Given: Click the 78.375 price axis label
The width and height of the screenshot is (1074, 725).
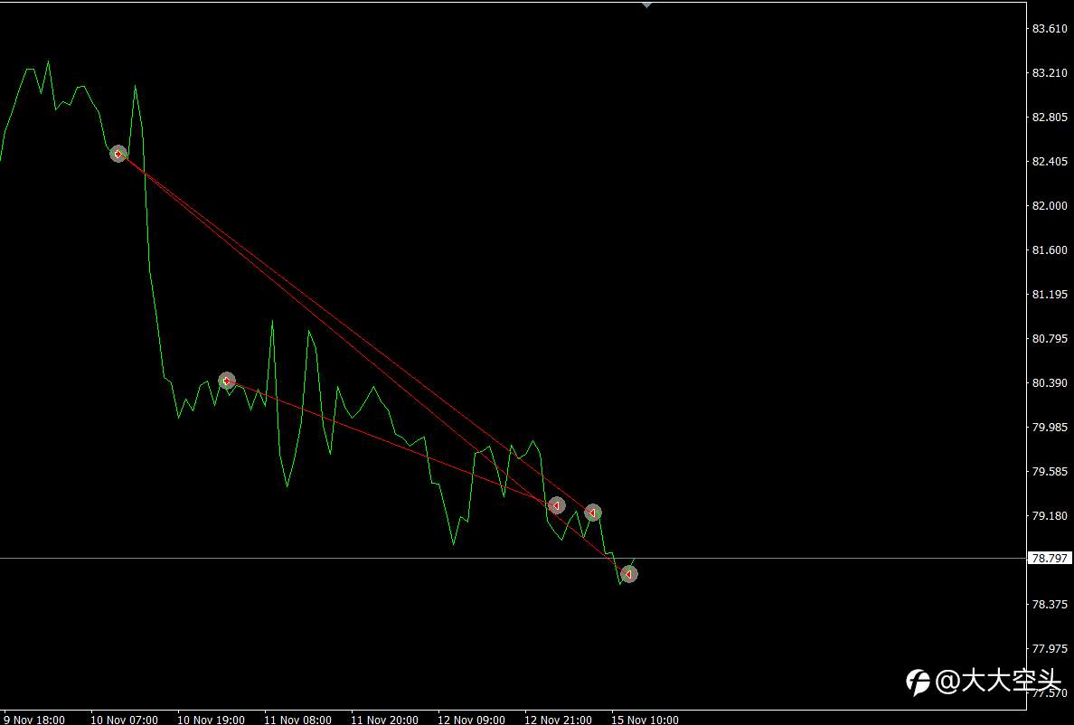Looking at the screenshot, I should 1050,604.
